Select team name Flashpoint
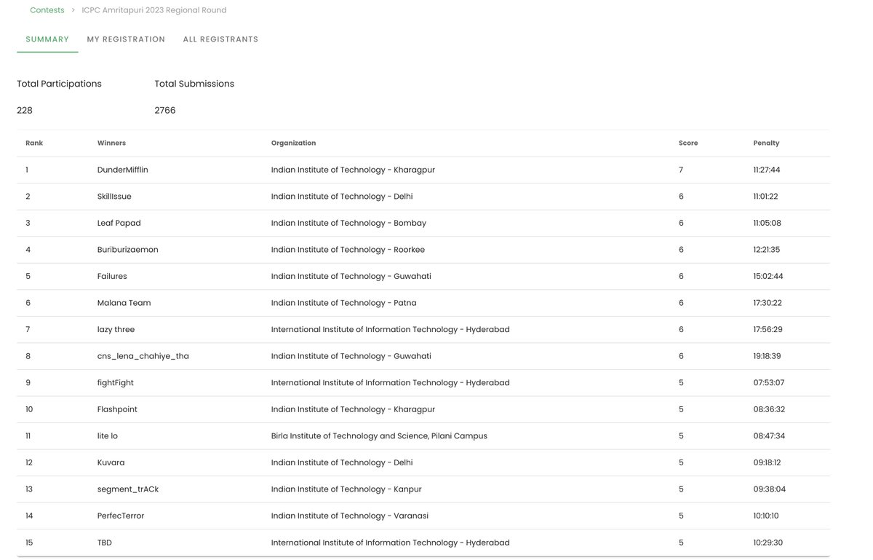Viewport: 873px width, 560px height. coord(117,409)
